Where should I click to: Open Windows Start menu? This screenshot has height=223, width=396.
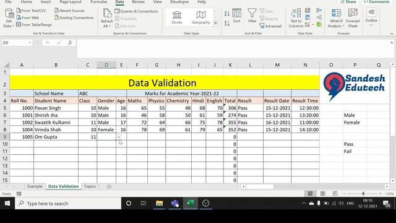click(x=7, y=203)
